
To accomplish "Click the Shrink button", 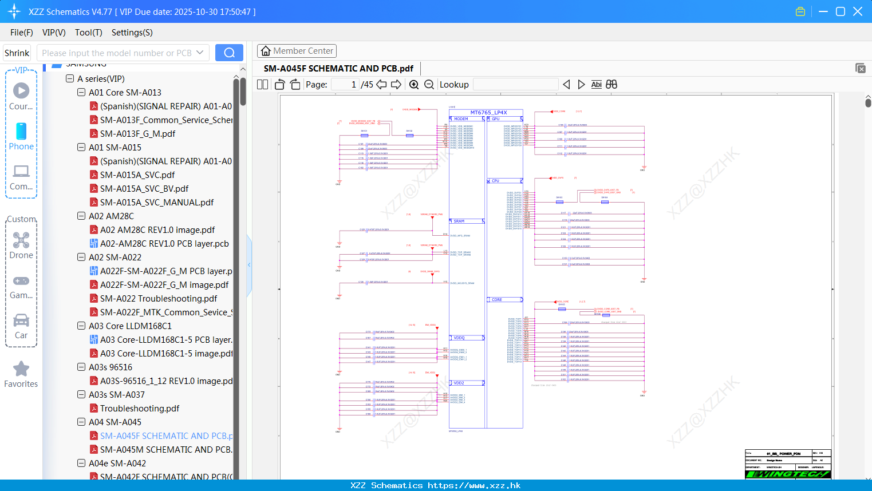I will pos(17,53).
